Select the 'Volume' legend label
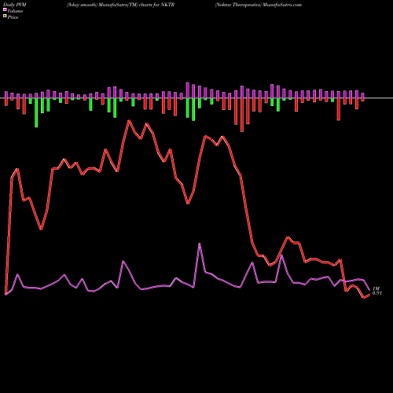 [x=15, y=11]
